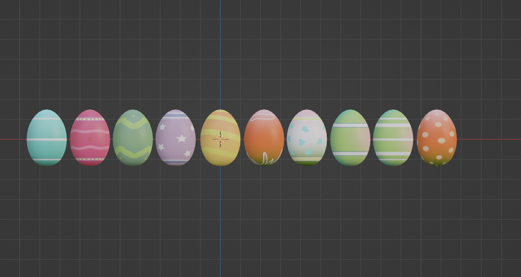
Task: Click the bunny ears drawing on orange egg
Action: point(266,158)
